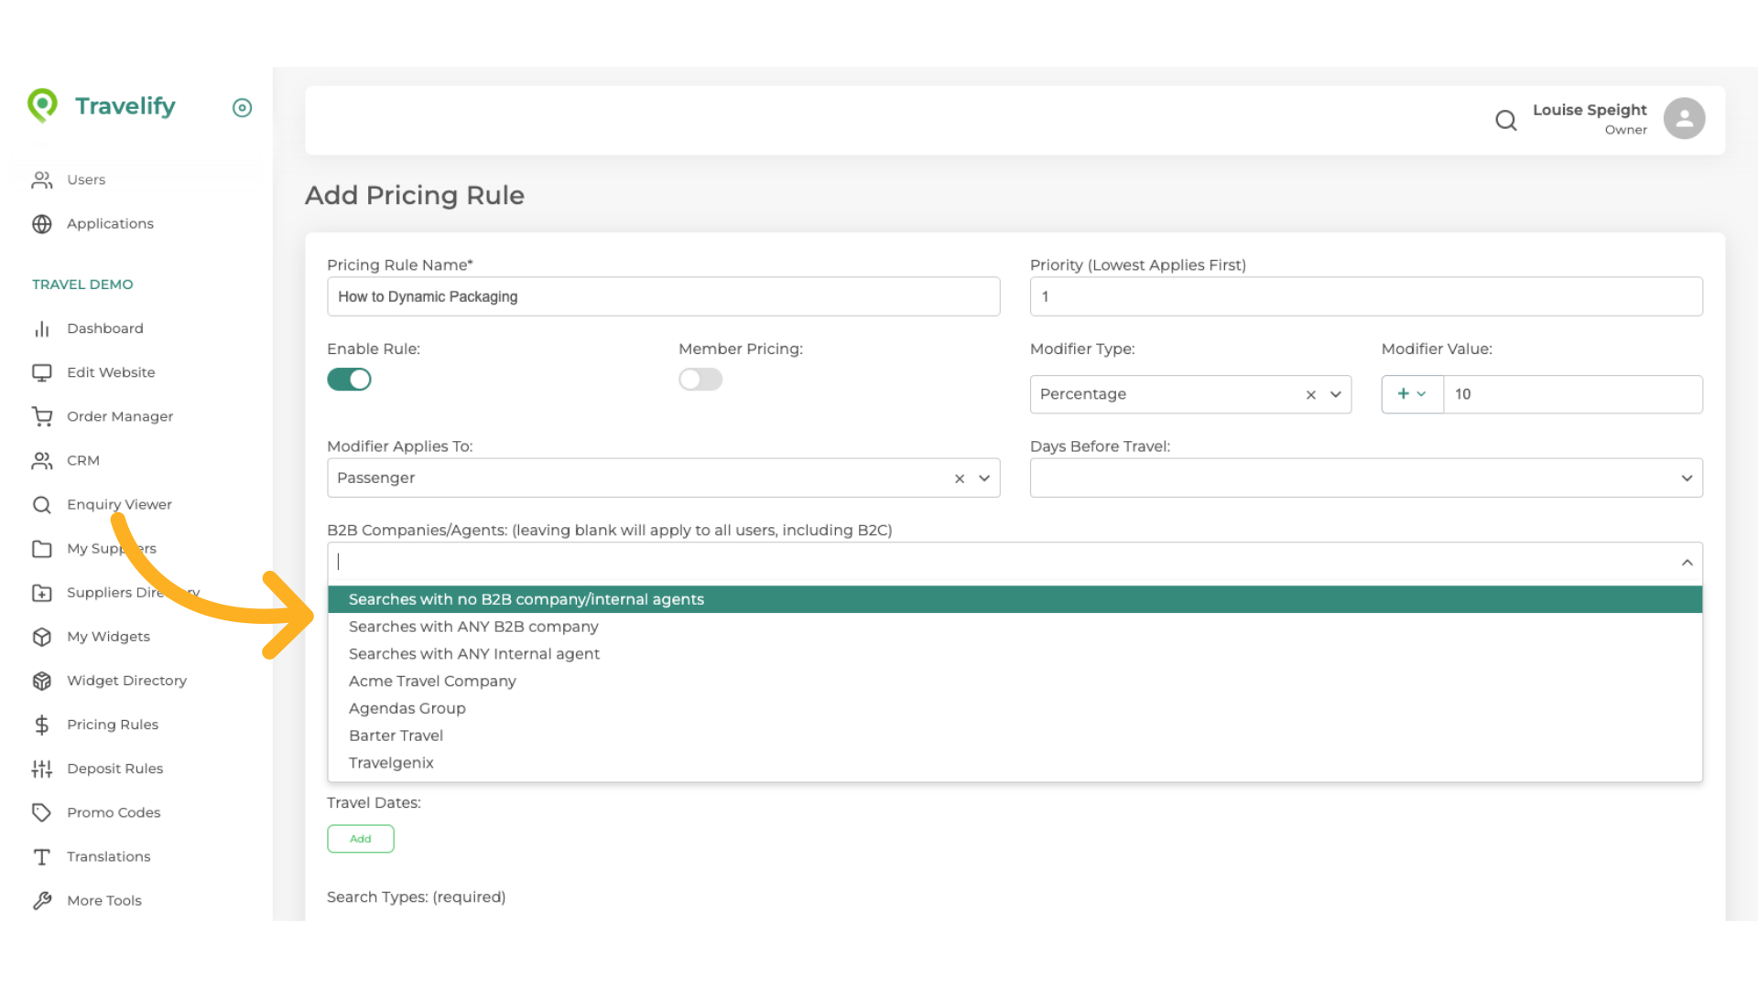Click the search magnifier icon in header

click(1505, 120)
